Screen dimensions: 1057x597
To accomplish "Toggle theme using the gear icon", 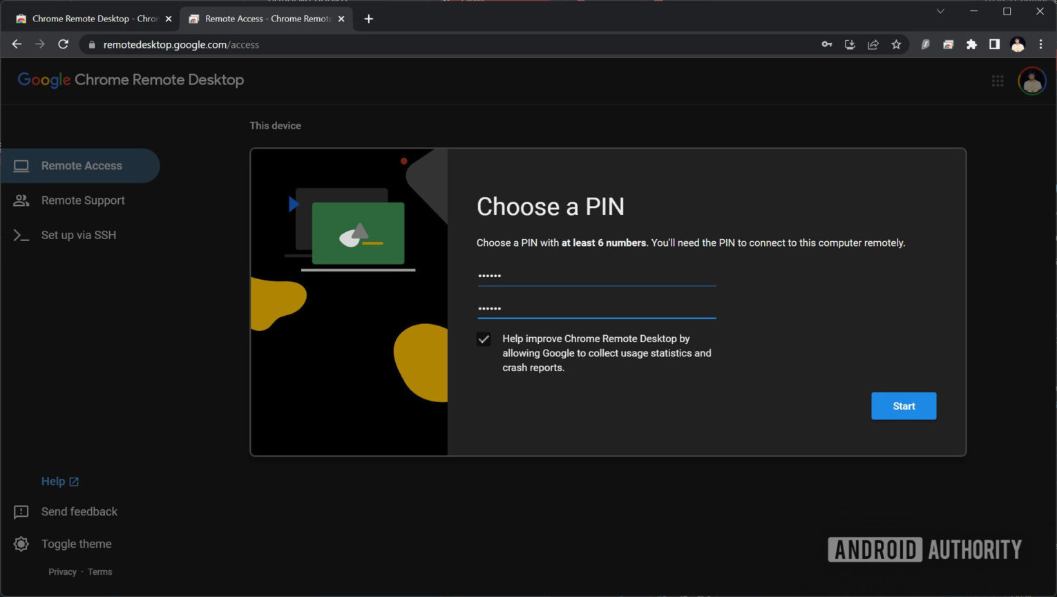I will coord(21,544).
